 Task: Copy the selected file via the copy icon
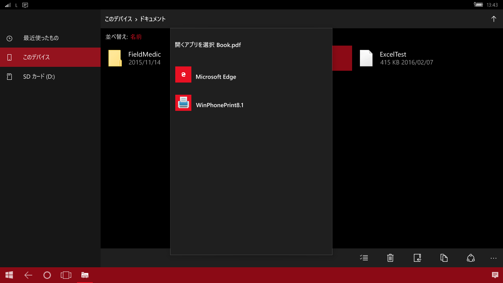(x=444, y=258)
